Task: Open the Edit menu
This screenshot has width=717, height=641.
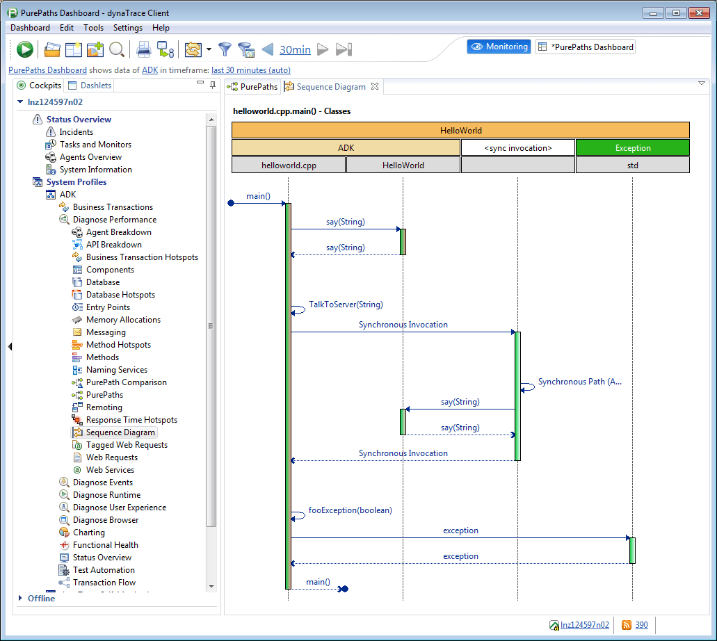Action: point(67,27)
